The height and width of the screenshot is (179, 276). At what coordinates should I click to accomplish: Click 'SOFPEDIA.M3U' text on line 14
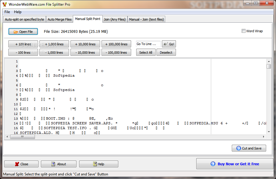(204, 123)
